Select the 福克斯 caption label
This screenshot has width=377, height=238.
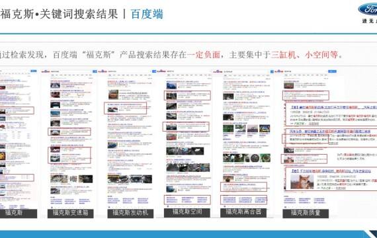(x=15, y=214)
